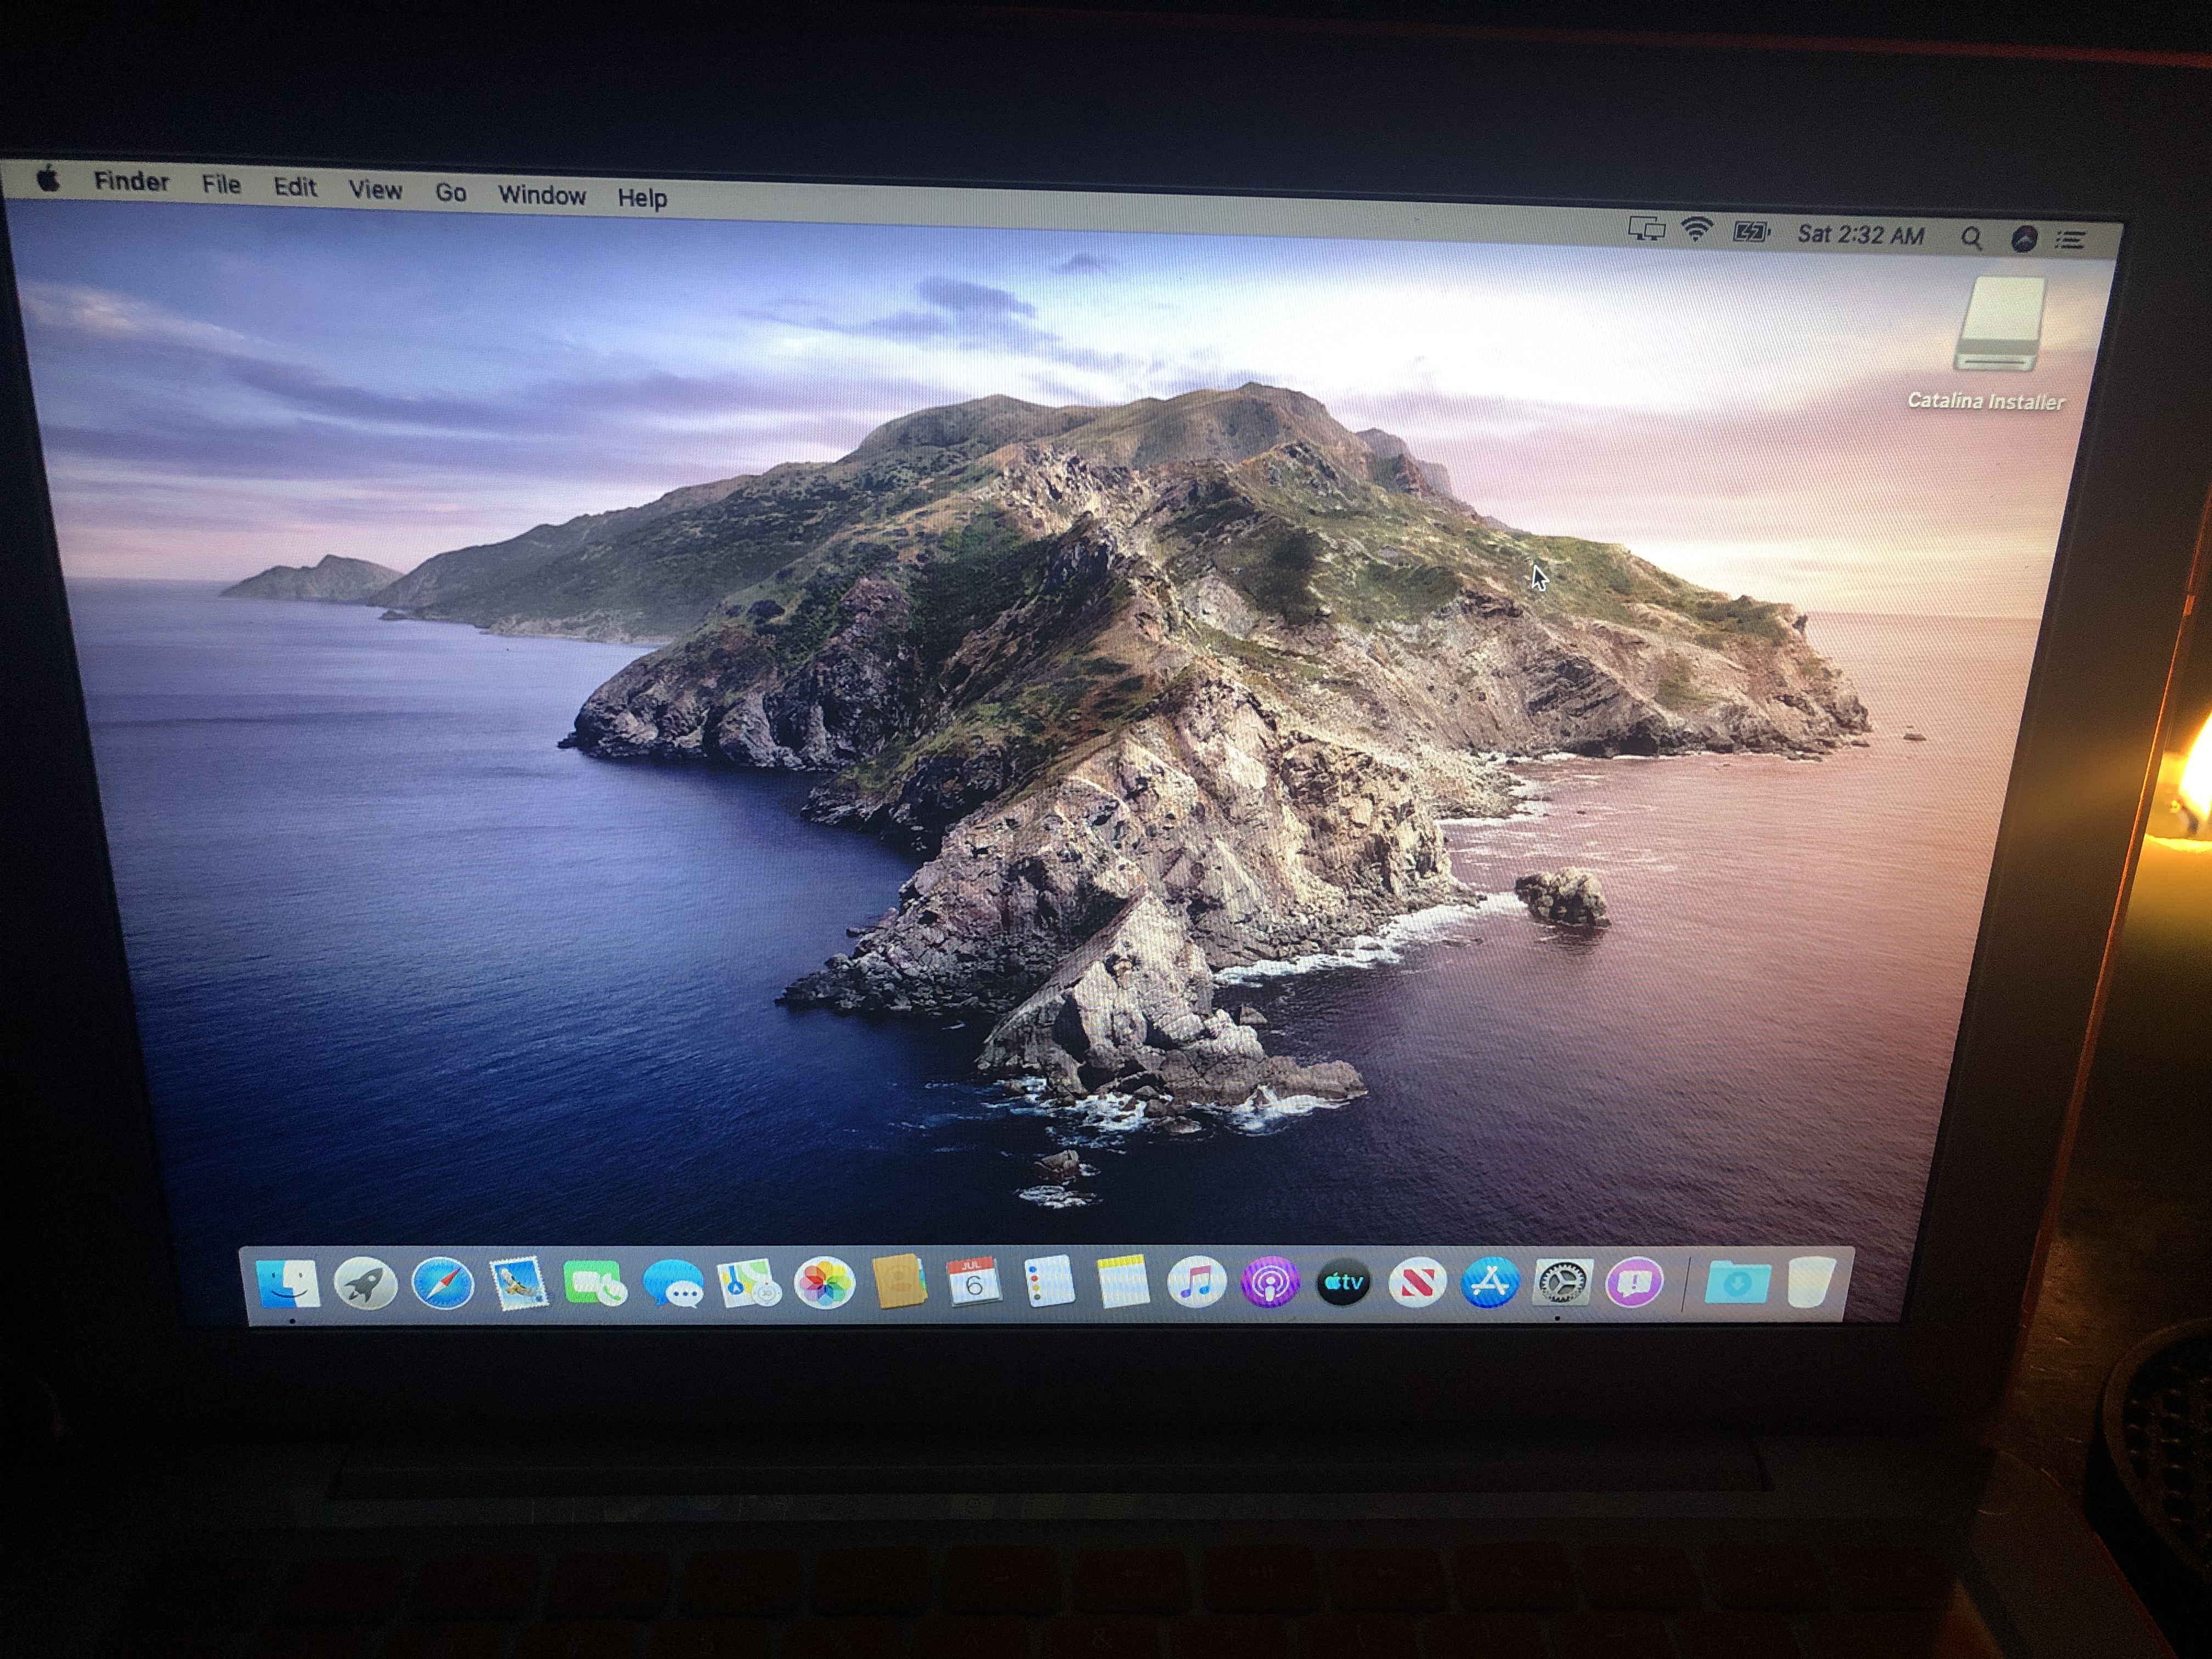The width and height of the screenshot is (2212, 1659).
Task: Open Contacts from the Dock
Action: coord(900,1281)
